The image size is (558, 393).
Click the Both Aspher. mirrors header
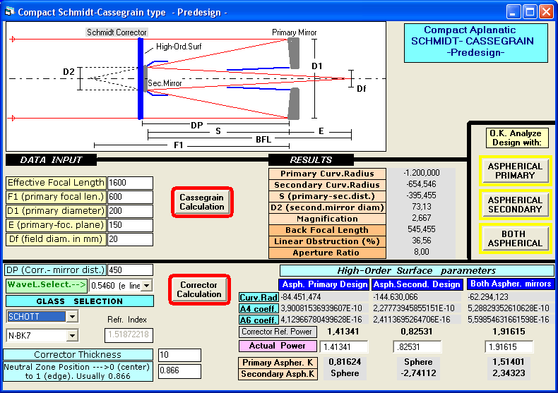[x=511, y=284]
